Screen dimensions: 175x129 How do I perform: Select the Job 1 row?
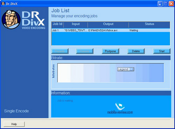pos(111,30)
